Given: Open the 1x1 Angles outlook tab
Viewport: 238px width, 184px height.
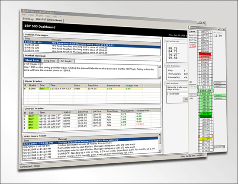Looking at the screenshot, I should tap(66, 61).
